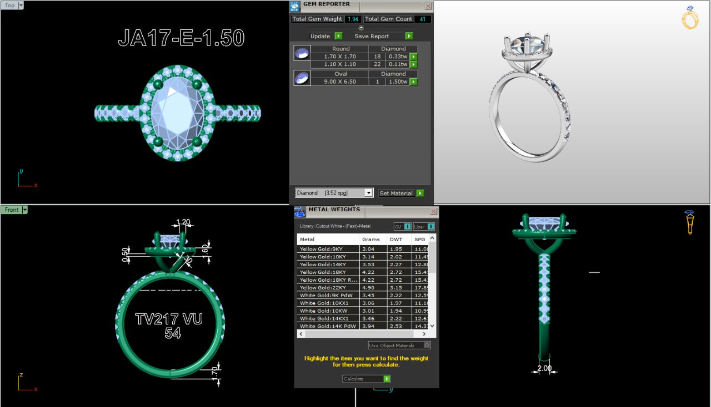The image size is (711, 407).
Task: Click the Total Gem Weight value 1.94
Action: click(353, 19)
